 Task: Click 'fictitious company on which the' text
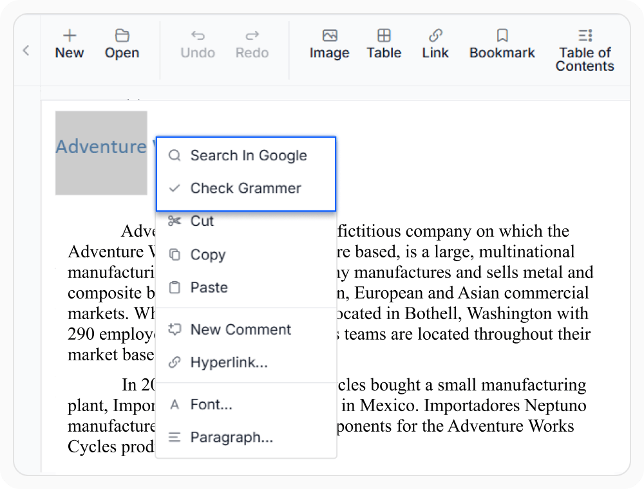(x=453, y=232)
